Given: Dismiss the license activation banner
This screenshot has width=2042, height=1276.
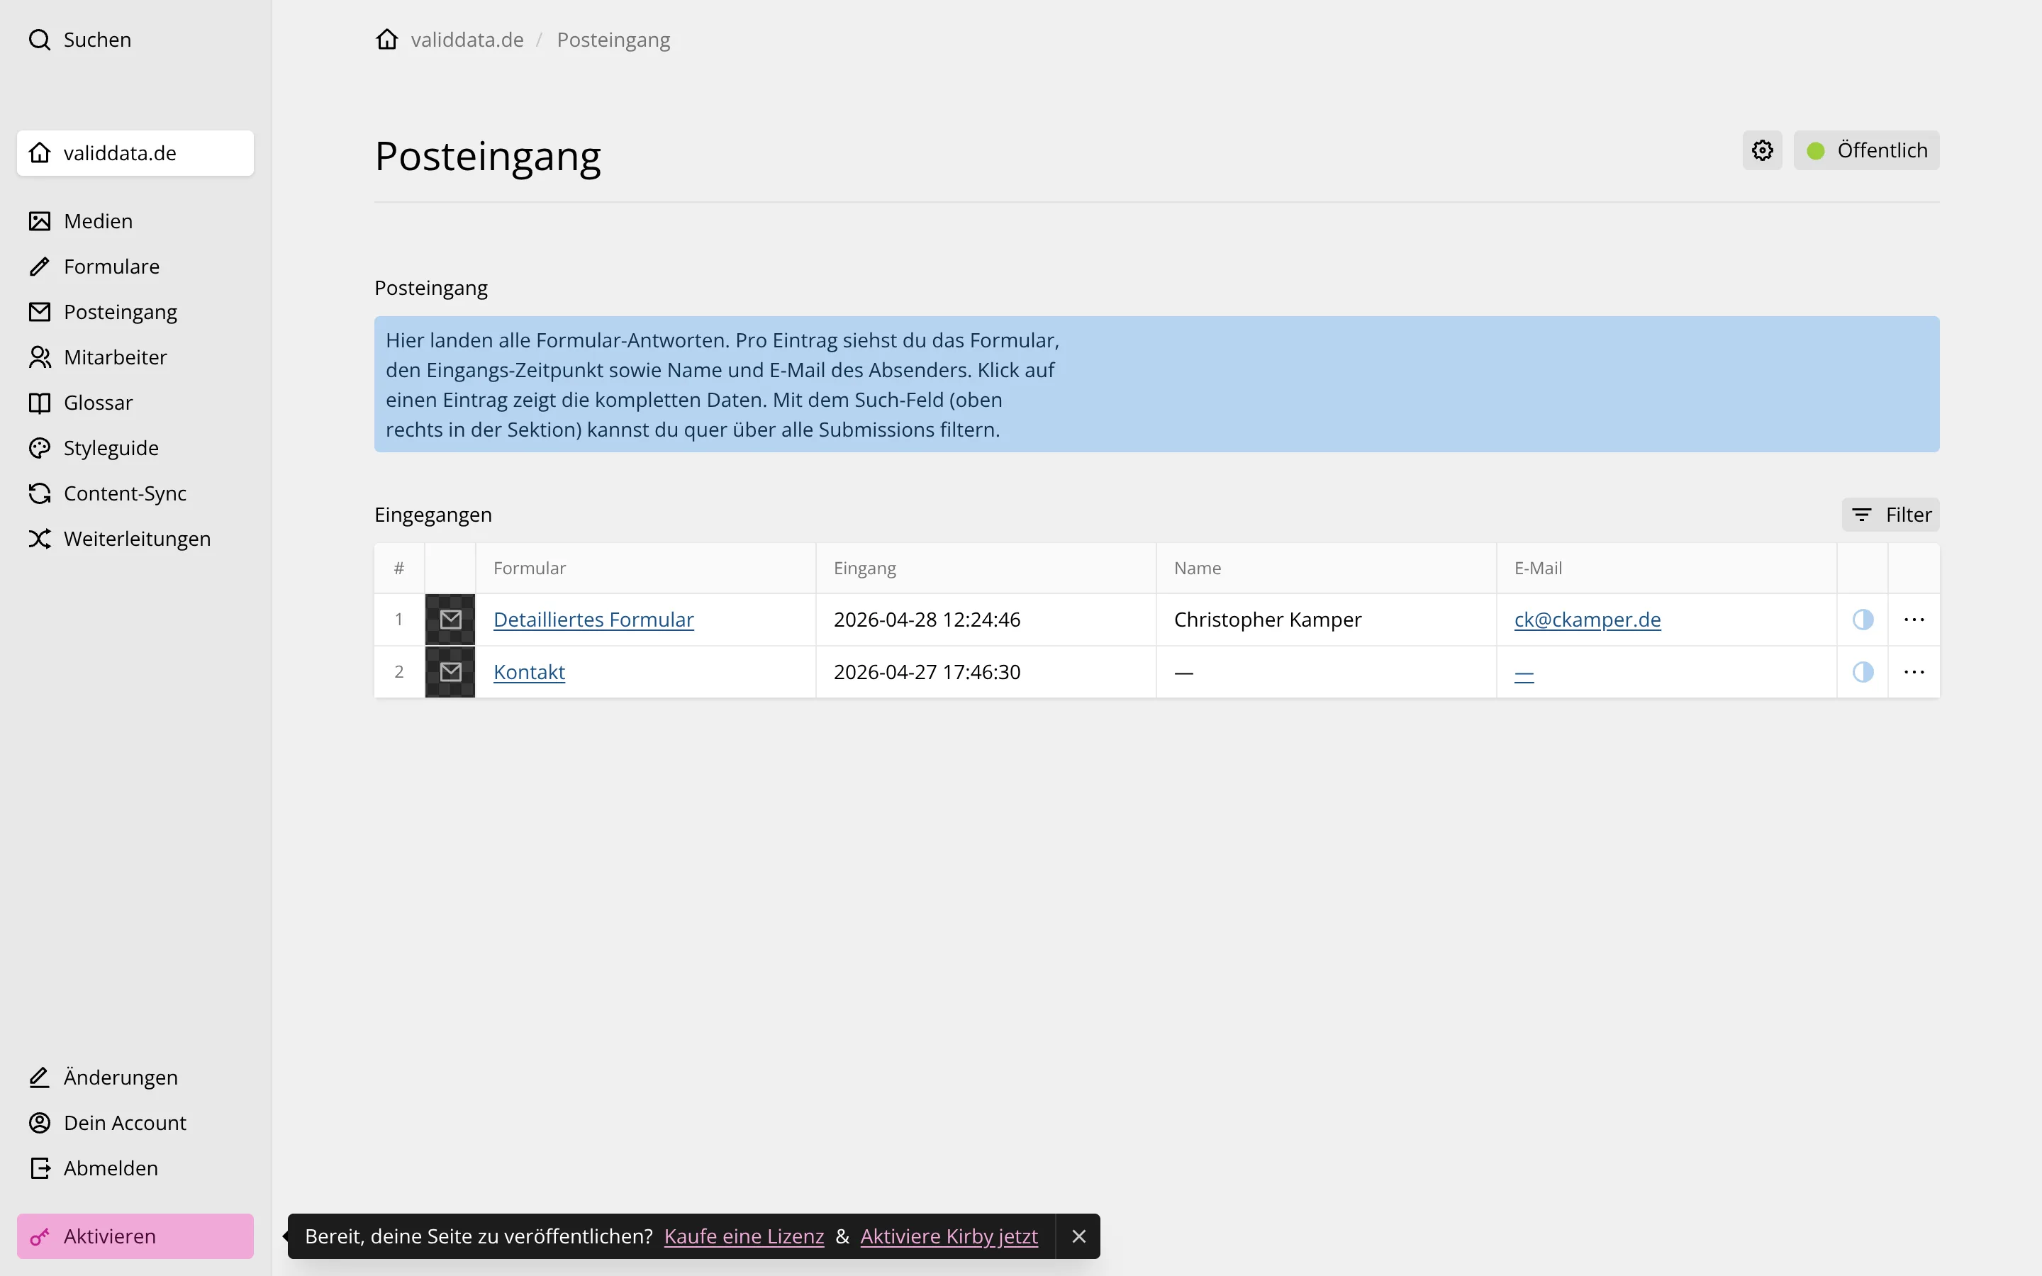Looking at the screenshot, I should tap(1078, 1236).
